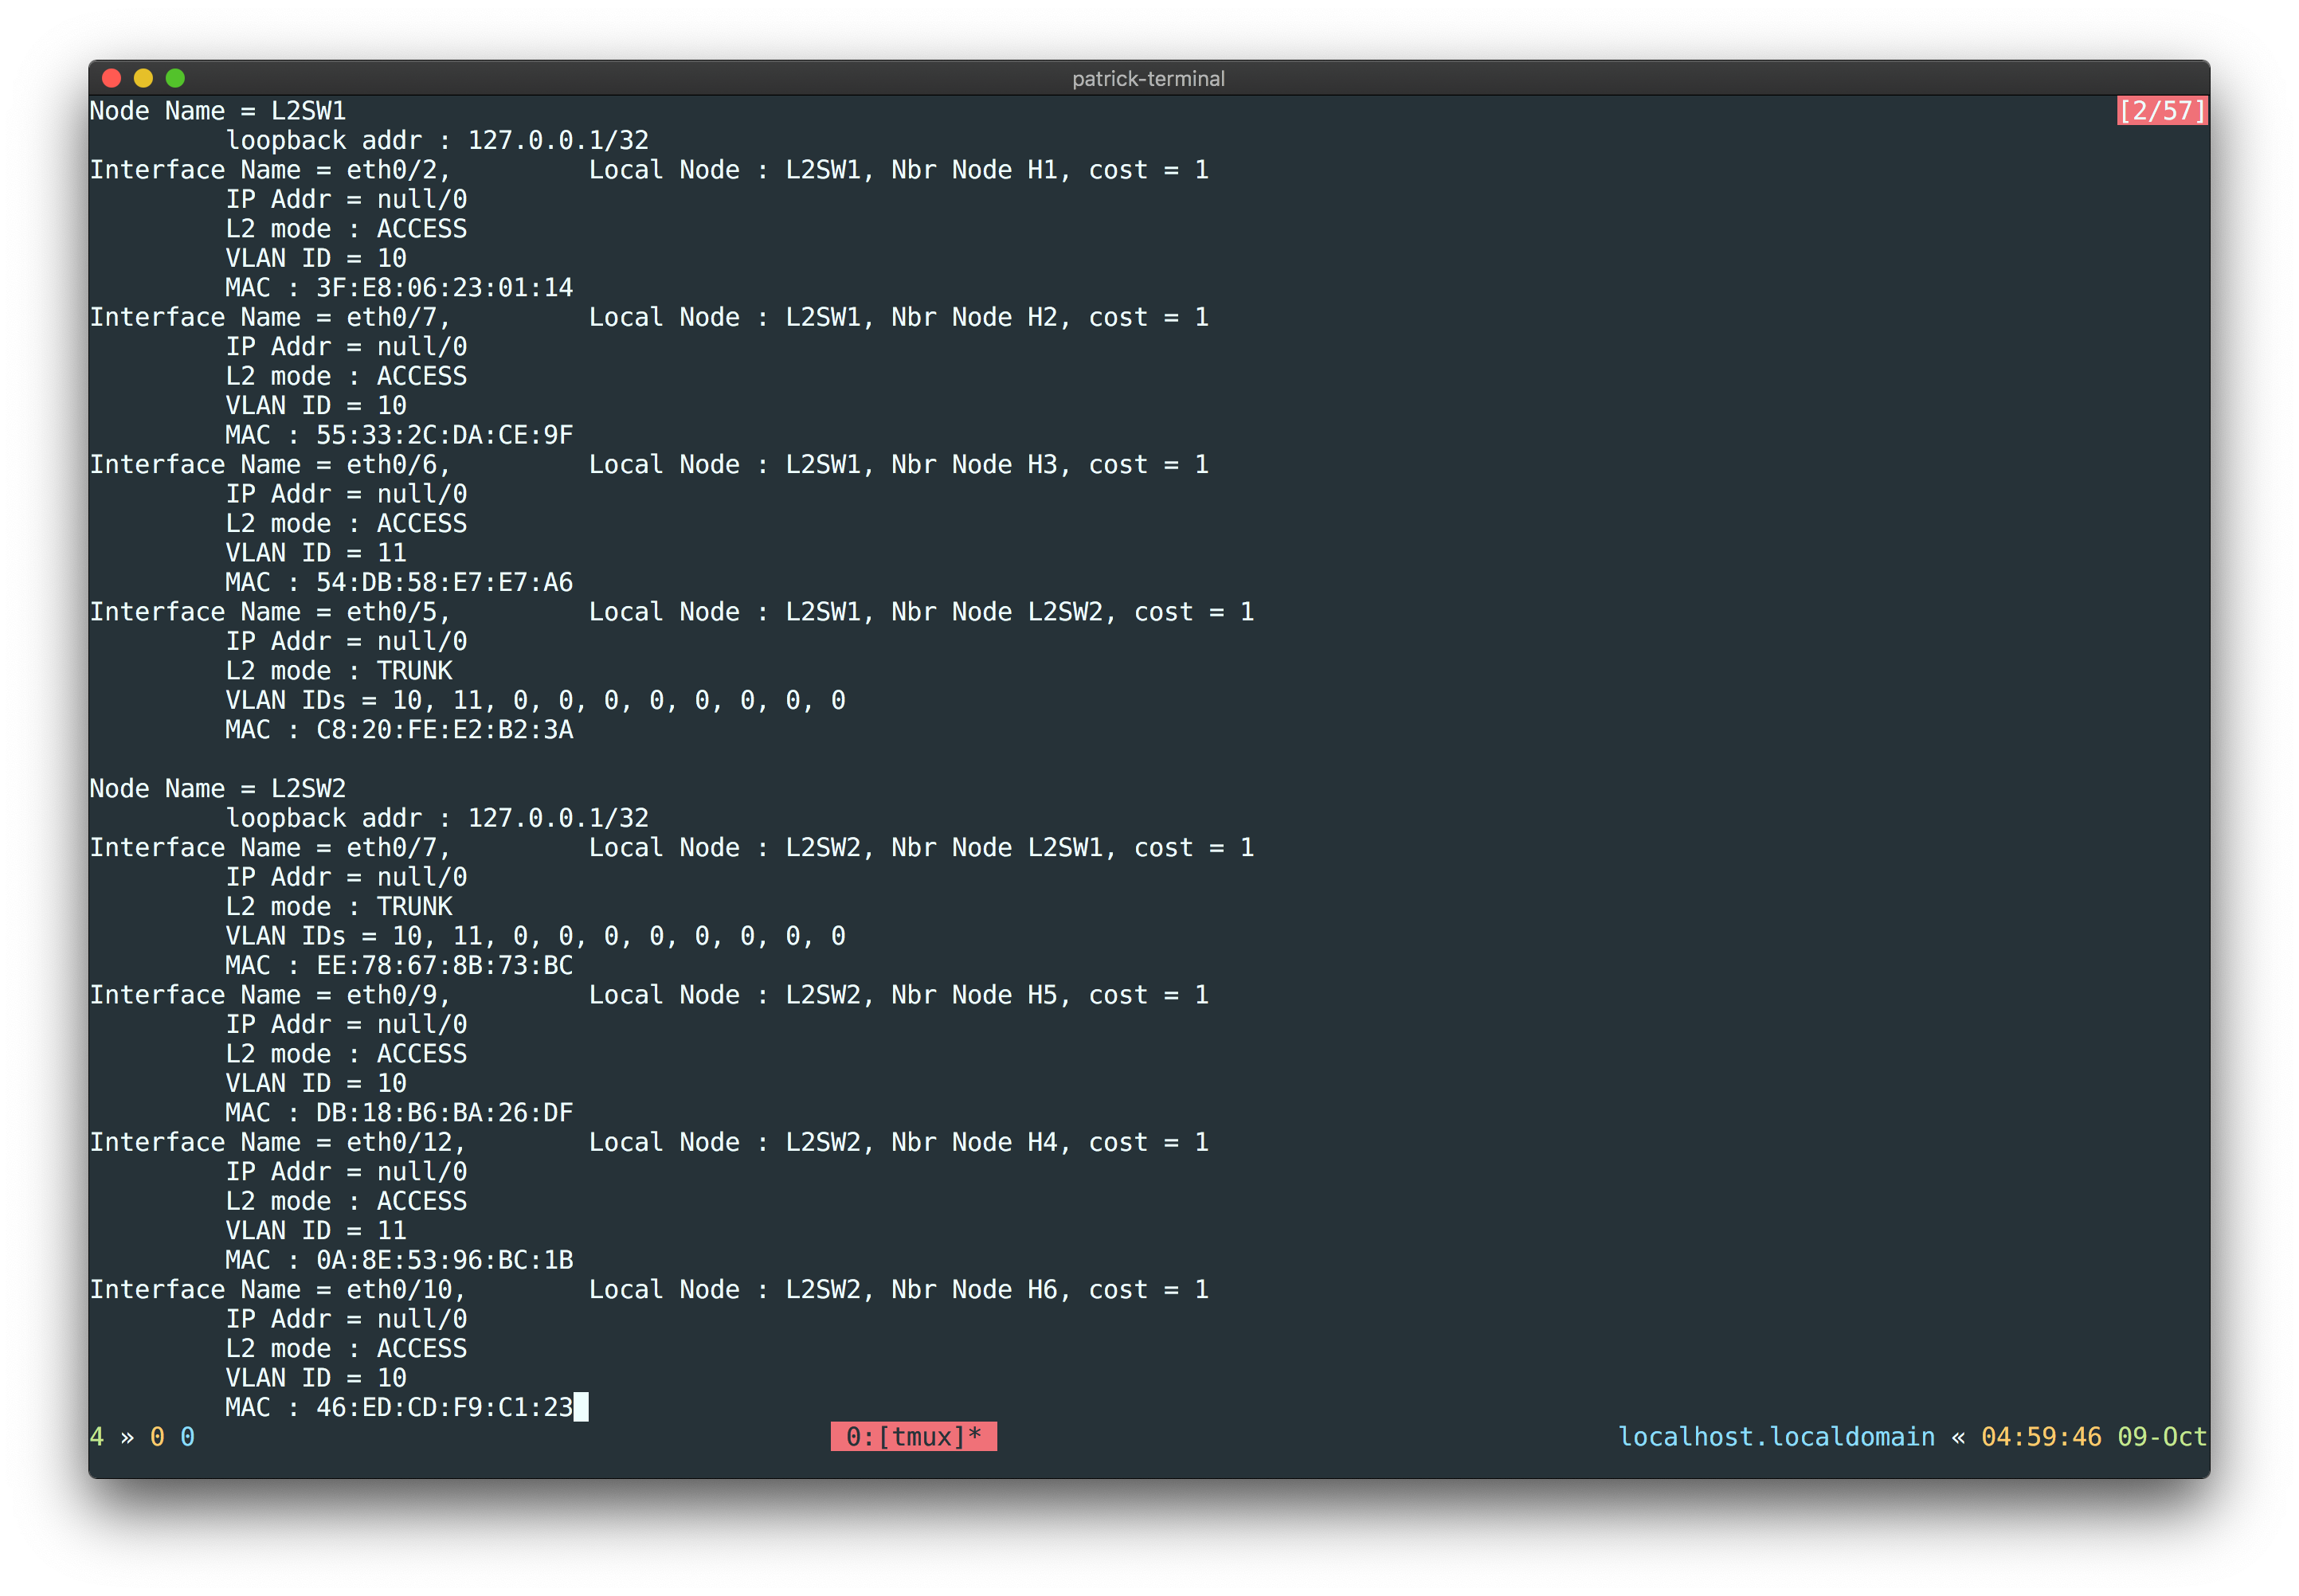
Task: Click MAC address 46:ED:CD:F9:C1:23
Action: (x=444, y=1408)
